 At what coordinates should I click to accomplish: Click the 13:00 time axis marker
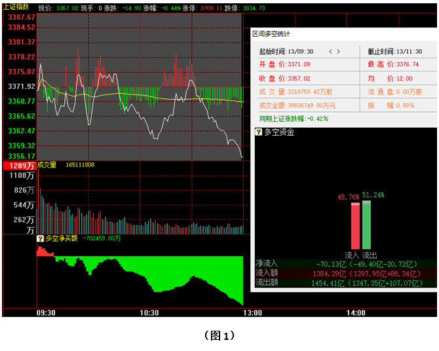pyautogui.click(x=252, y=313)
